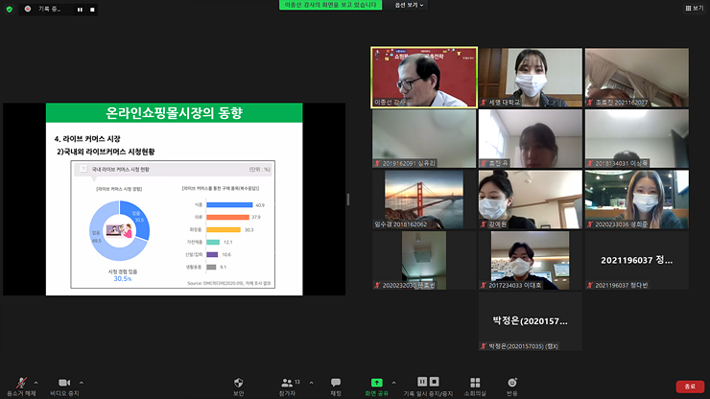Click muted mic icon on 이상욱 tile
710x399 pixels.
[x=590, y=163]
